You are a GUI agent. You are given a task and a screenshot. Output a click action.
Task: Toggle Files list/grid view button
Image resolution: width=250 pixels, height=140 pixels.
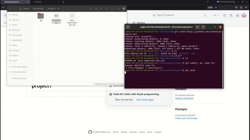pos(96,9)
